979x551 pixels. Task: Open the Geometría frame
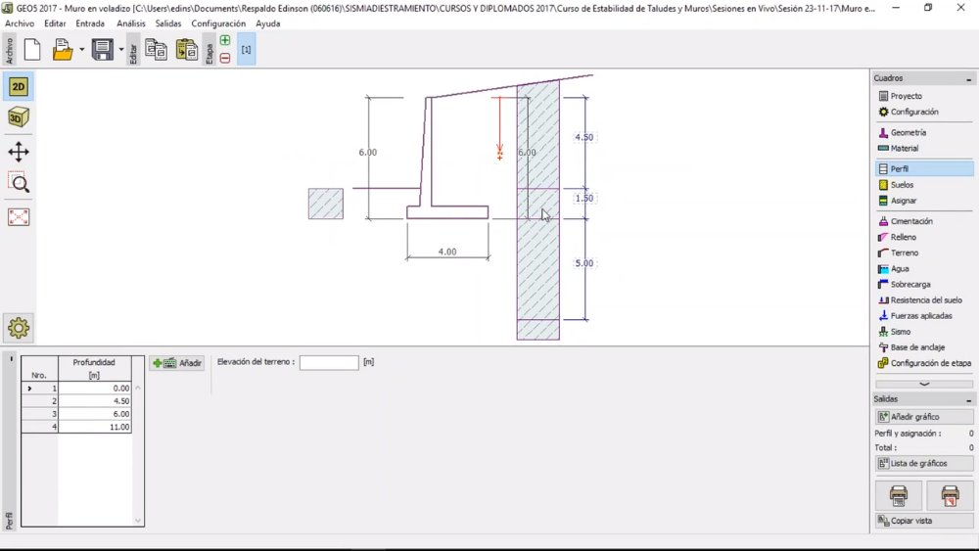tap(923, 132)
